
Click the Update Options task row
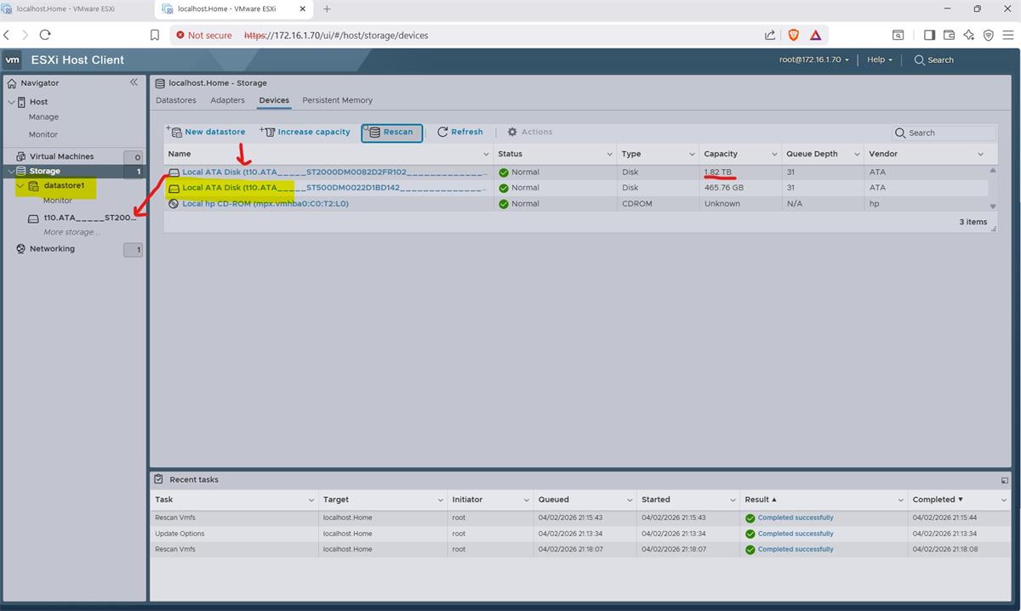pos(580,534)
